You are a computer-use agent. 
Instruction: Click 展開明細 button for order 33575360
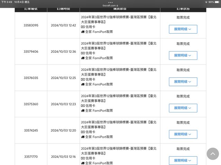point(183,108)
